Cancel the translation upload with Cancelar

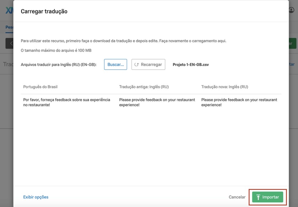(x=237, y=197)
